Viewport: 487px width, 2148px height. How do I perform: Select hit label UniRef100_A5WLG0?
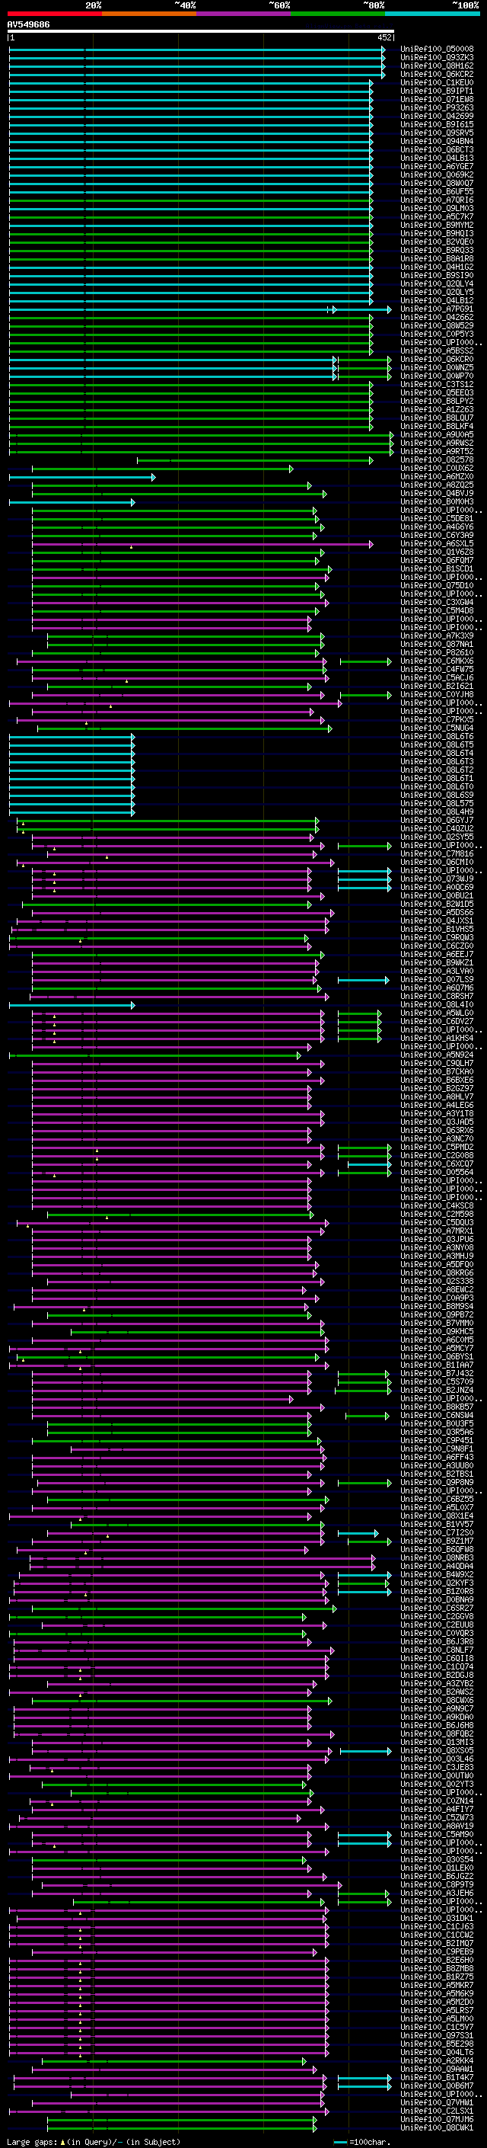point(436,1013)
